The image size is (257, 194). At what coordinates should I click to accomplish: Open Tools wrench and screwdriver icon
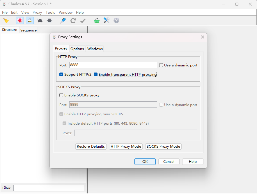coord(107,20)
